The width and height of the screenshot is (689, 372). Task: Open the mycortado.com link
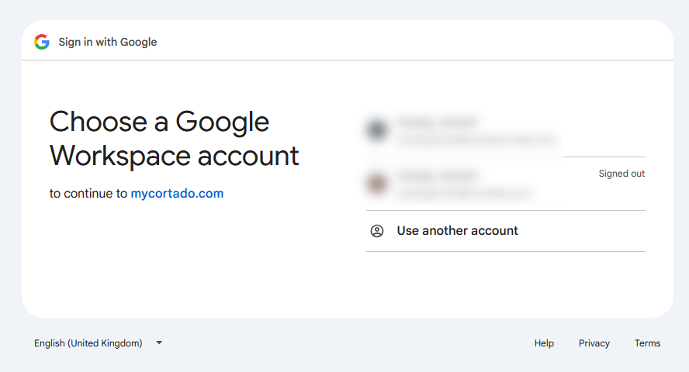pos(177,194)
